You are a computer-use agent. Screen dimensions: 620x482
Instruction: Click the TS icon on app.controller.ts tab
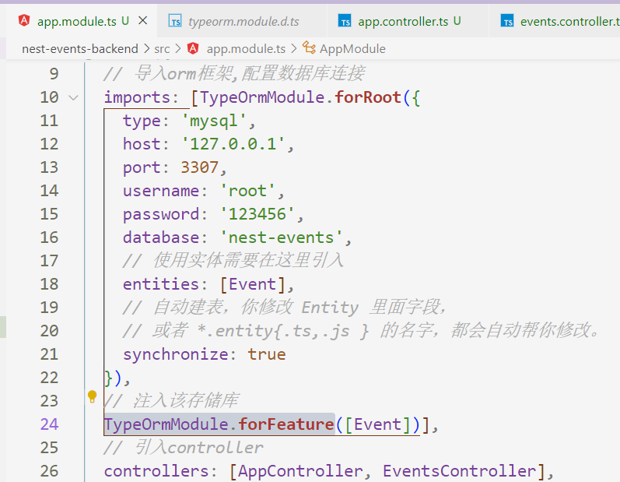pyautogui.click(x=345, y=22)
